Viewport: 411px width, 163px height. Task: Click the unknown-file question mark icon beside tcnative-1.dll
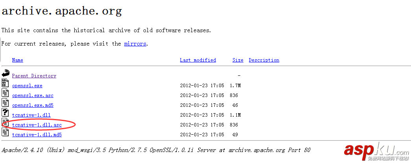pyautogui.click(x=5, y=112)
